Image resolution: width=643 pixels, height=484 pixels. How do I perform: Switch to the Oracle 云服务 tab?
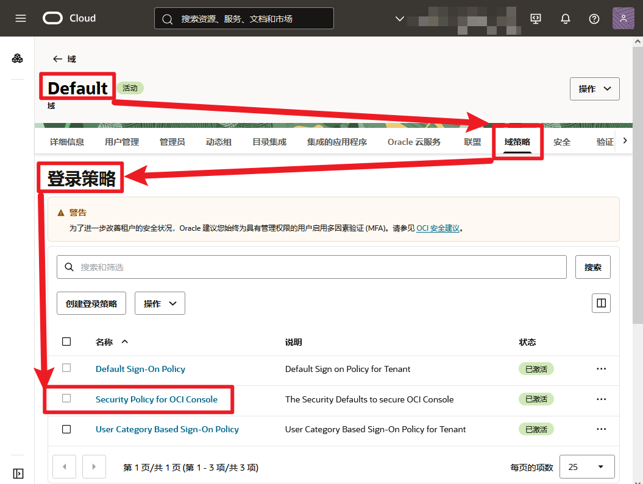pos(414,142)
